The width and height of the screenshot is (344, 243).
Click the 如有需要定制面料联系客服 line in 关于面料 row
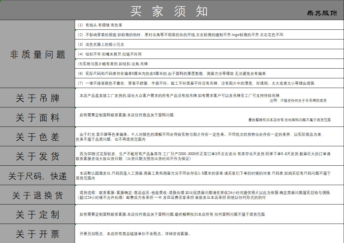tap(127, 115)
